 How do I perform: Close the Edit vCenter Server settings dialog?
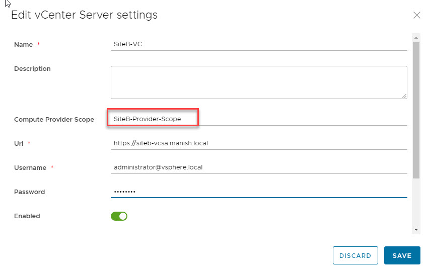(416, 15)
